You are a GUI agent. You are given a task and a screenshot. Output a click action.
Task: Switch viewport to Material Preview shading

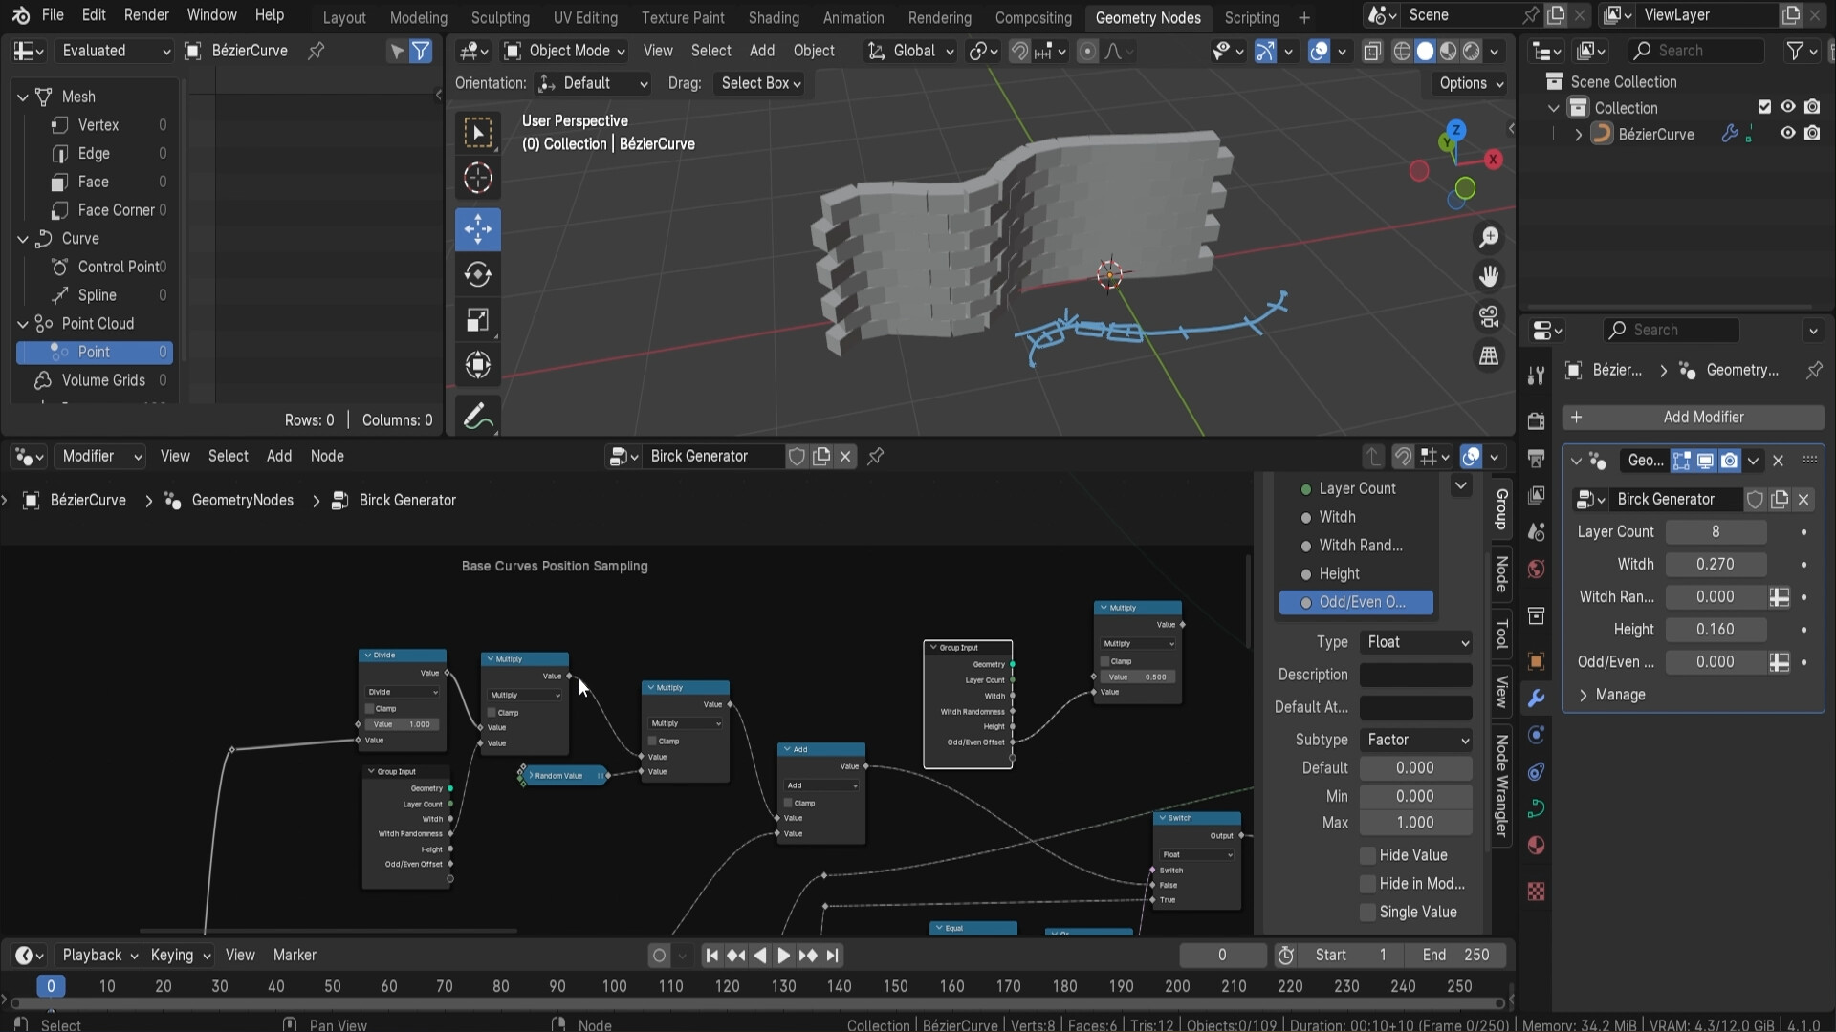(1450, 52)
